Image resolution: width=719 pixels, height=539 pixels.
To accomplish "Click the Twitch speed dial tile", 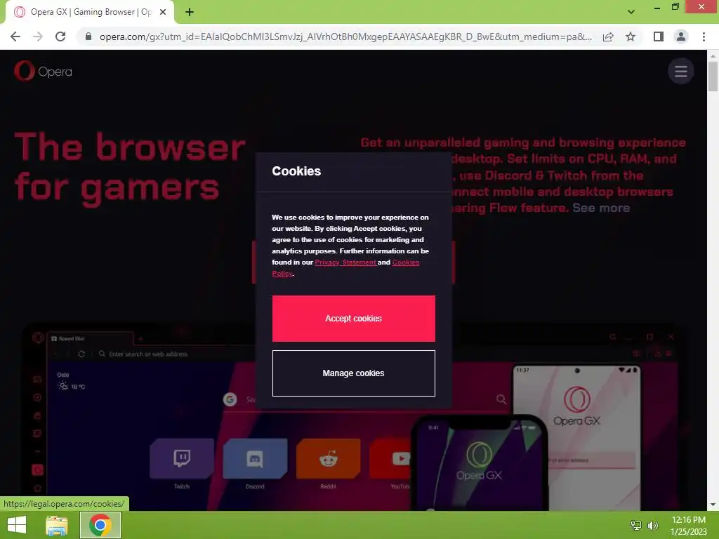I will pyautogui.click(x=182, y=459).
